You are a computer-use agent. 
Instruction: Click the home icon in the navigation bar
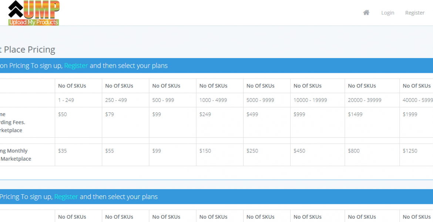point(366,13)
